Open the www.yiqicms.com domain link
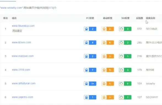The image size is (162, 105). click(23, 97)
